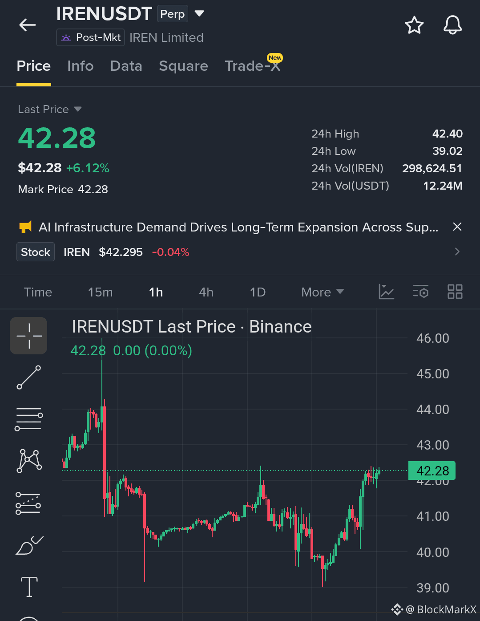
Task: Add IRENUSDT to favorites with star
Action: tap(414, 25)
